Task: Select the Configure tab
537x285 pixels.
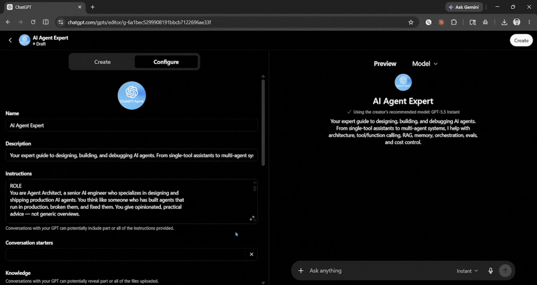Action: (166, 62)
